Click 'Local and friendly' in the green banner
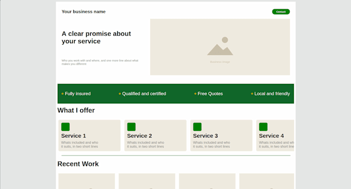This screenshot has width=351, height=189. click(272, 94)
